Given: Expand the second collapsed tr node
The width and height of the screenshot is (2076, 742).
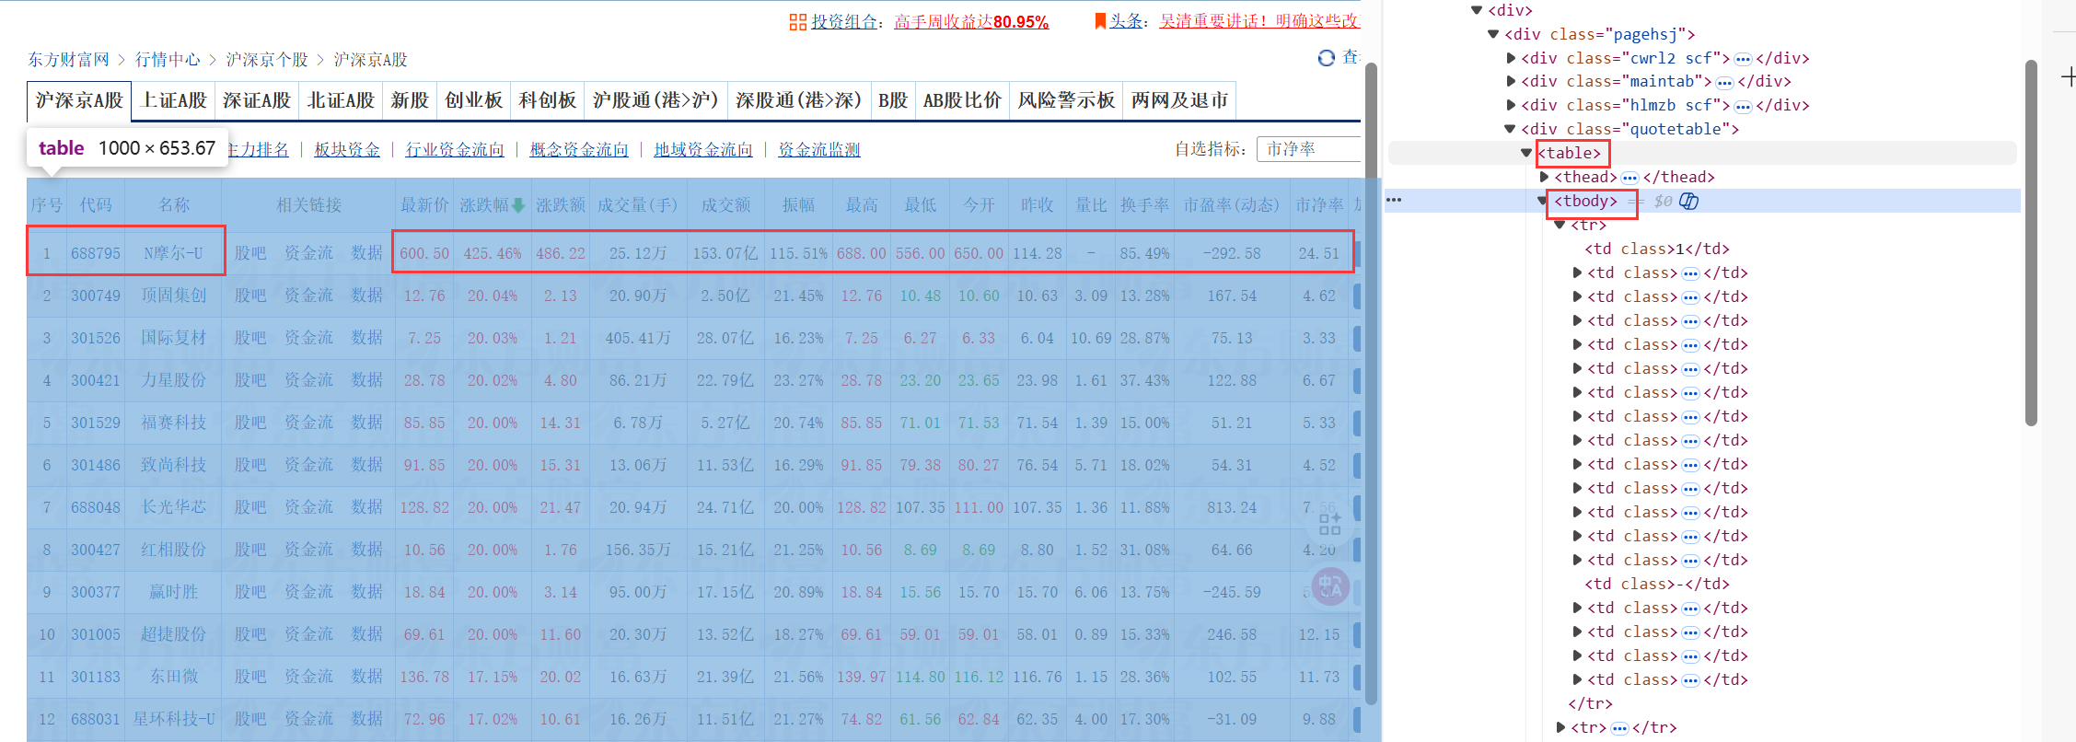Looking at the screenshot, I should (x=1560, y=727).
